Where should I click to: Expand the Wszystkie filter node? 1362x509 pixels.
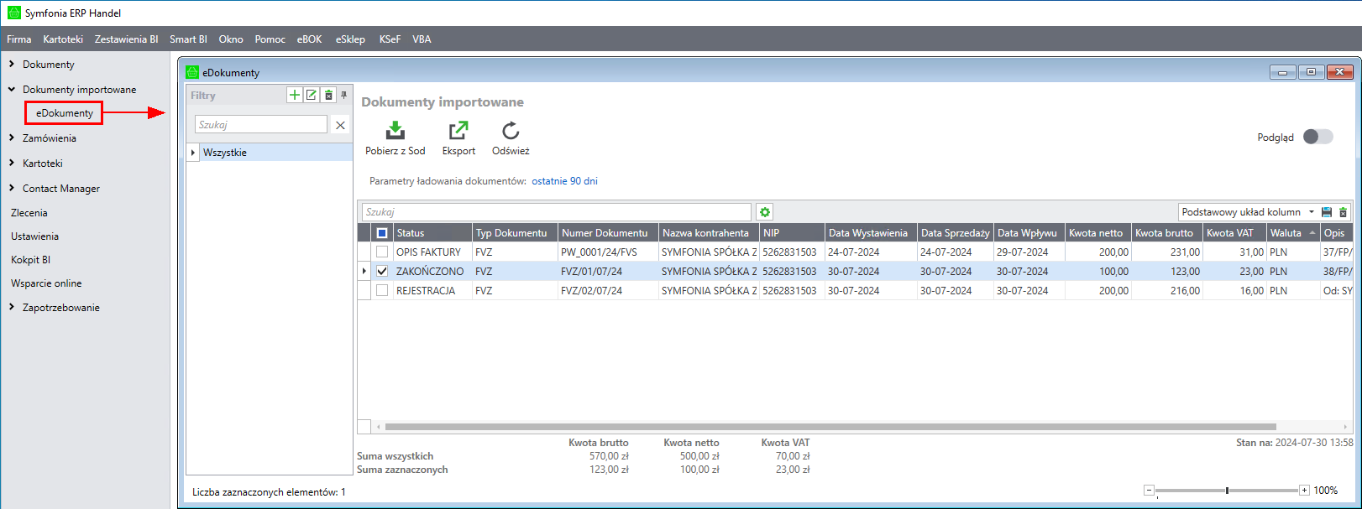point(193,153)
